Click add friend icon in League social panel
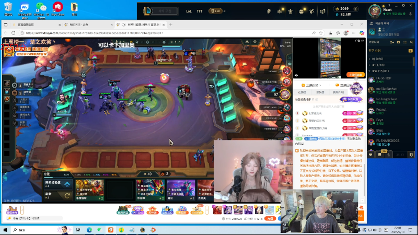Screen dimensions: 418x235 tap(392, 42)
